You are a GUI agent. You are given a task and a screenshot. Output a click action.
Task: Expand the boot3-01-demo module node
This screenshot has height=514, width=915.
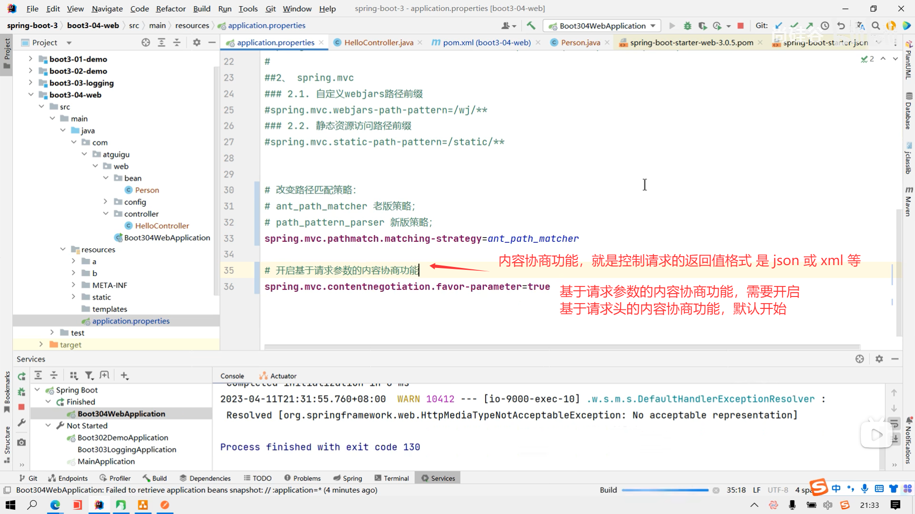tap(30, 59)
